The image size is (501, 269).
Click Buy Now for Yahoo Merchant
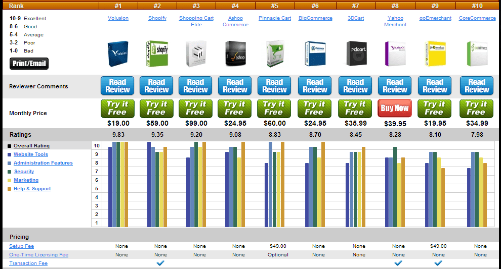click(395, 109)
